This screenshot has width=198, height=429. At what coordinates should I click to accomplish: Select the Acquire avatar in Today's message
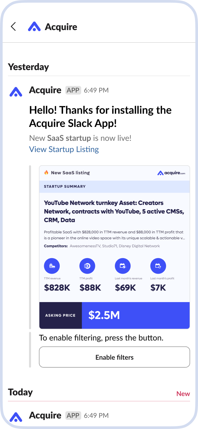click(15, 417)
